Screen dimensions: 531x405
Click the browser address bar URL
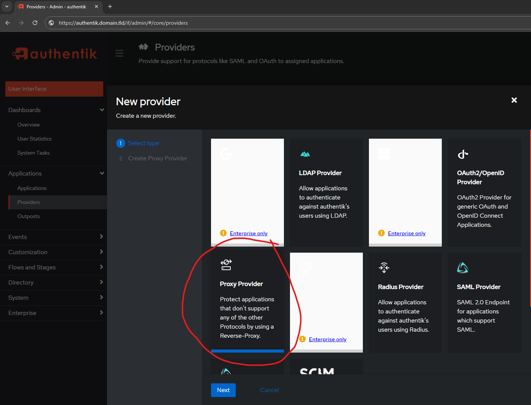tap(123, 23)
